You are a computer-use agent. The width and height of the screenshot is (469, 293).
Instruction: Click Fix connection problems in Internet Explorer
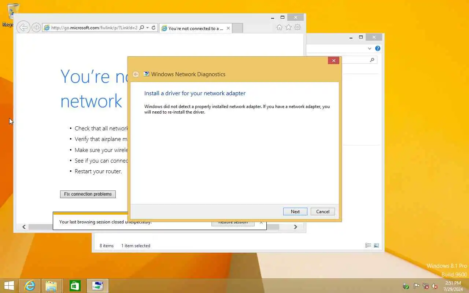[88, 194]
